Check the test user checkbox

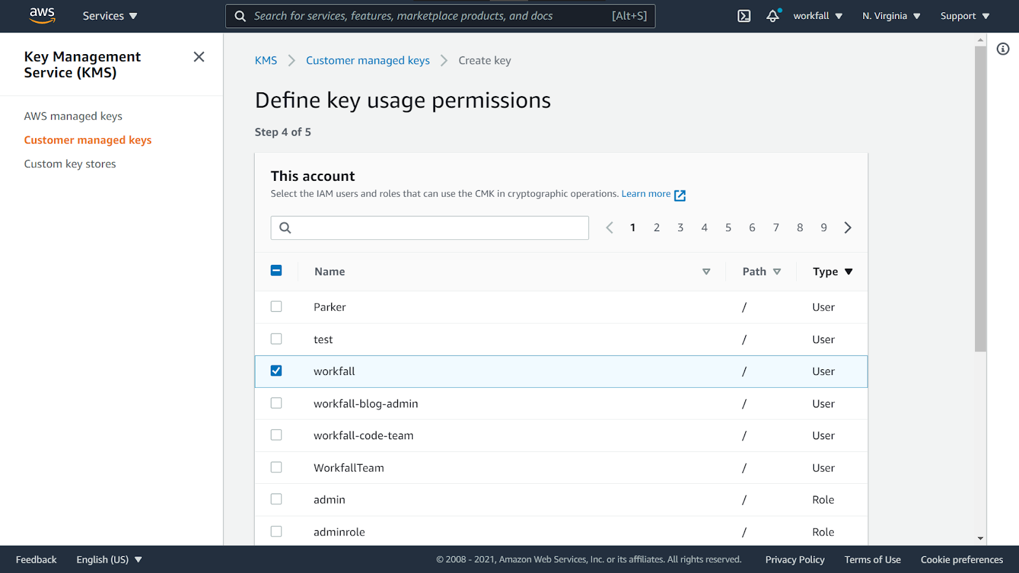coord(276,339)
